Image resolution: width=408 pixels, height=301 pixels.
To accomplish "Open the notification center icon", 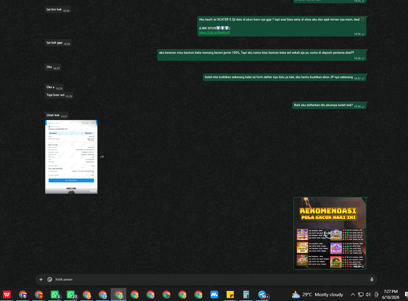I will tap(406, 295).
